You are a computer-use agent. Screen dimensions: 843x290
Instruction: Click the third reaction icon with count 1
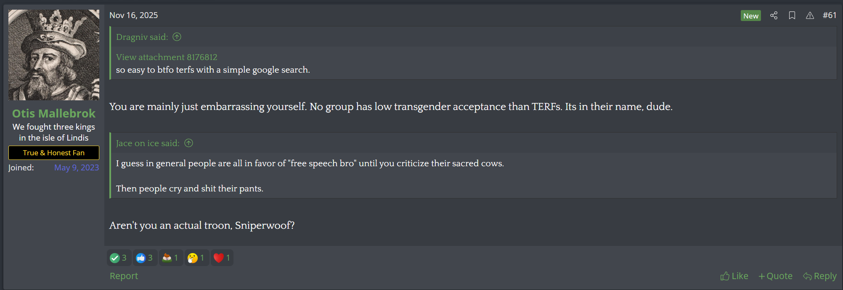[x=167, y=258]
